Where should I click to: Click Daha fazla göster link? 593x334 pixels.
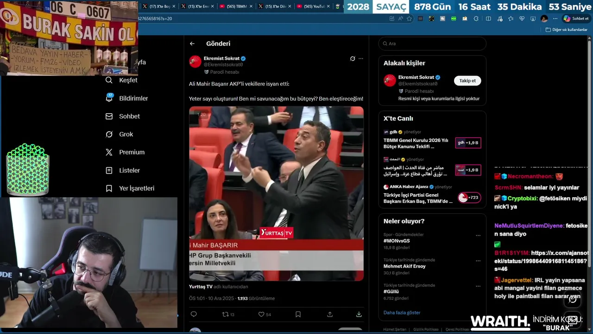coord(402,313)
